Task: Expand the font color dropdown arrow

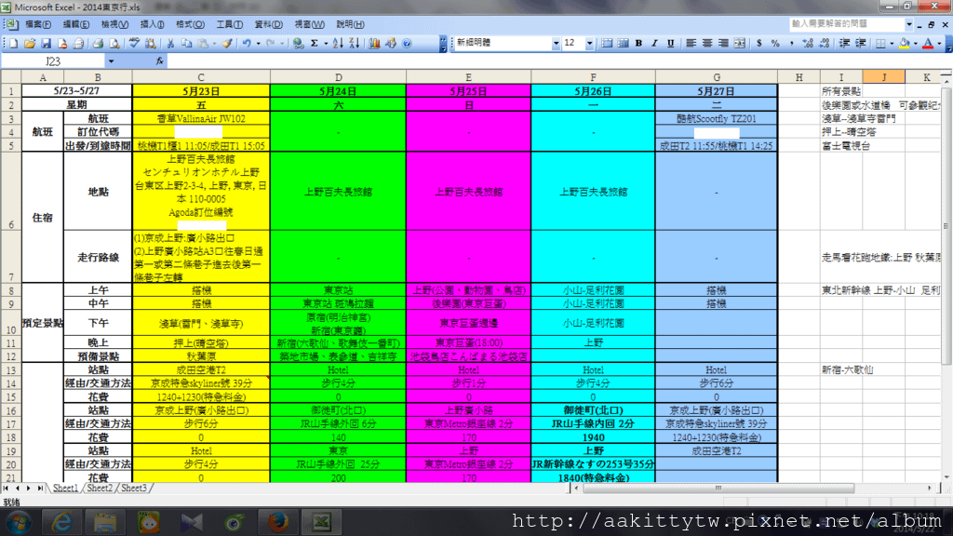Action: pos(939,43)
